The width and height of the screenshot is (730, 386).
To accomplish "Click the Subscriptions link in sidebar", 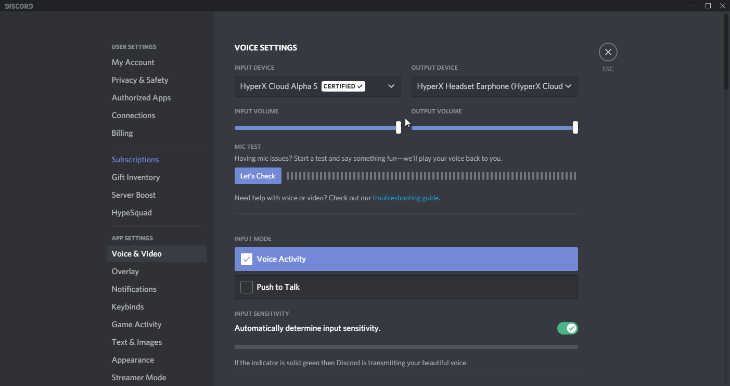I will pos(135,160).
